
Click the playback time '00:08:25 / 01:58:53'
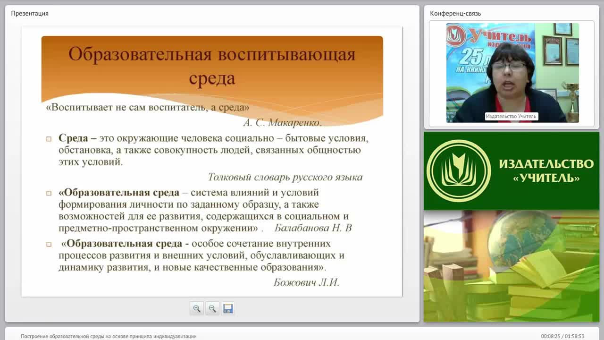click(562, 336)
